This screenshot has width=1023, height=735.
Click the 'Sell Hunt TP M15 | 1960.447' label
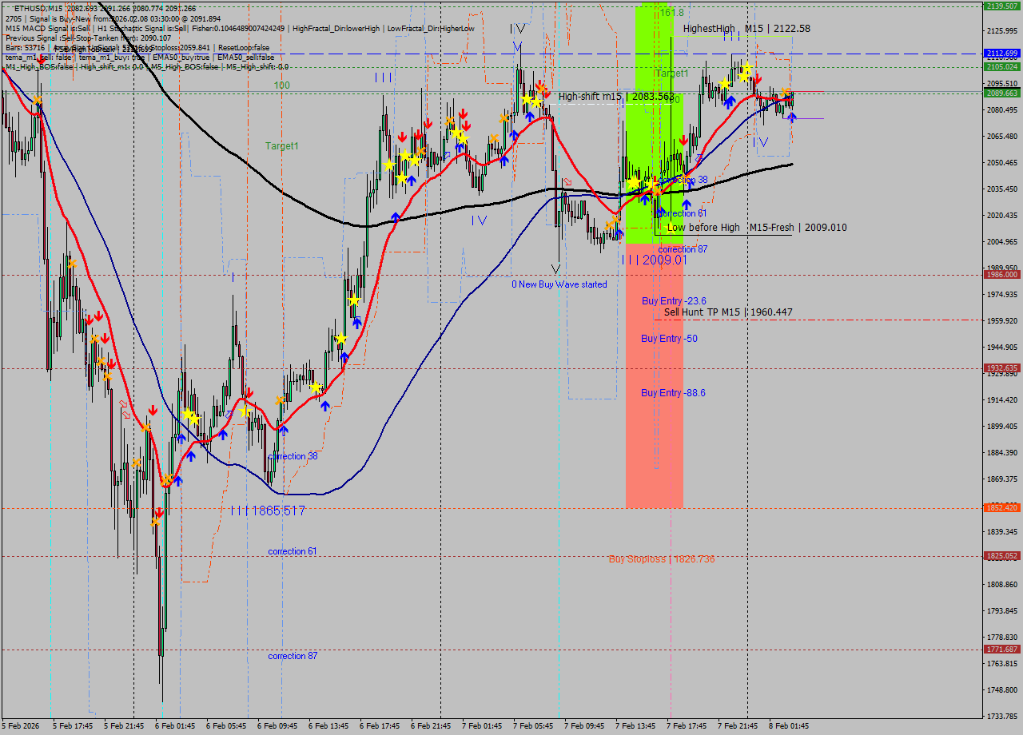[728, 312]
